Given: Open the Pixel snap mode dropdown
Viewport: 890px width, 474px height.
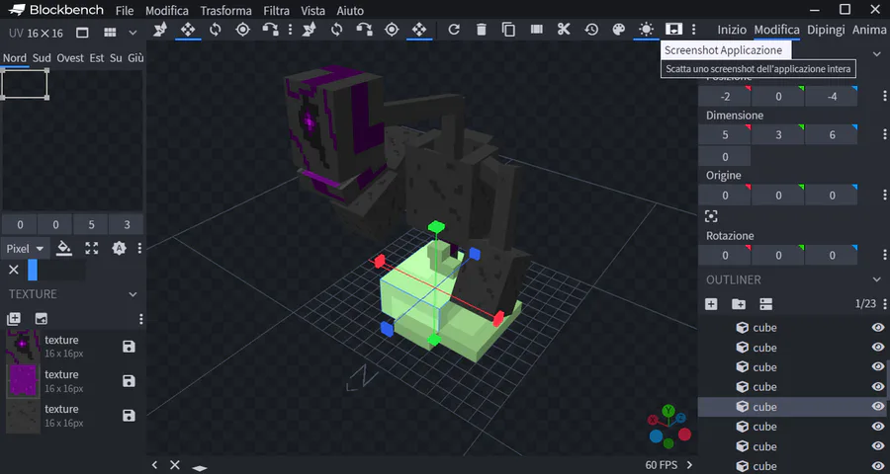Looking at the screenshot, I should coord(25,248).
